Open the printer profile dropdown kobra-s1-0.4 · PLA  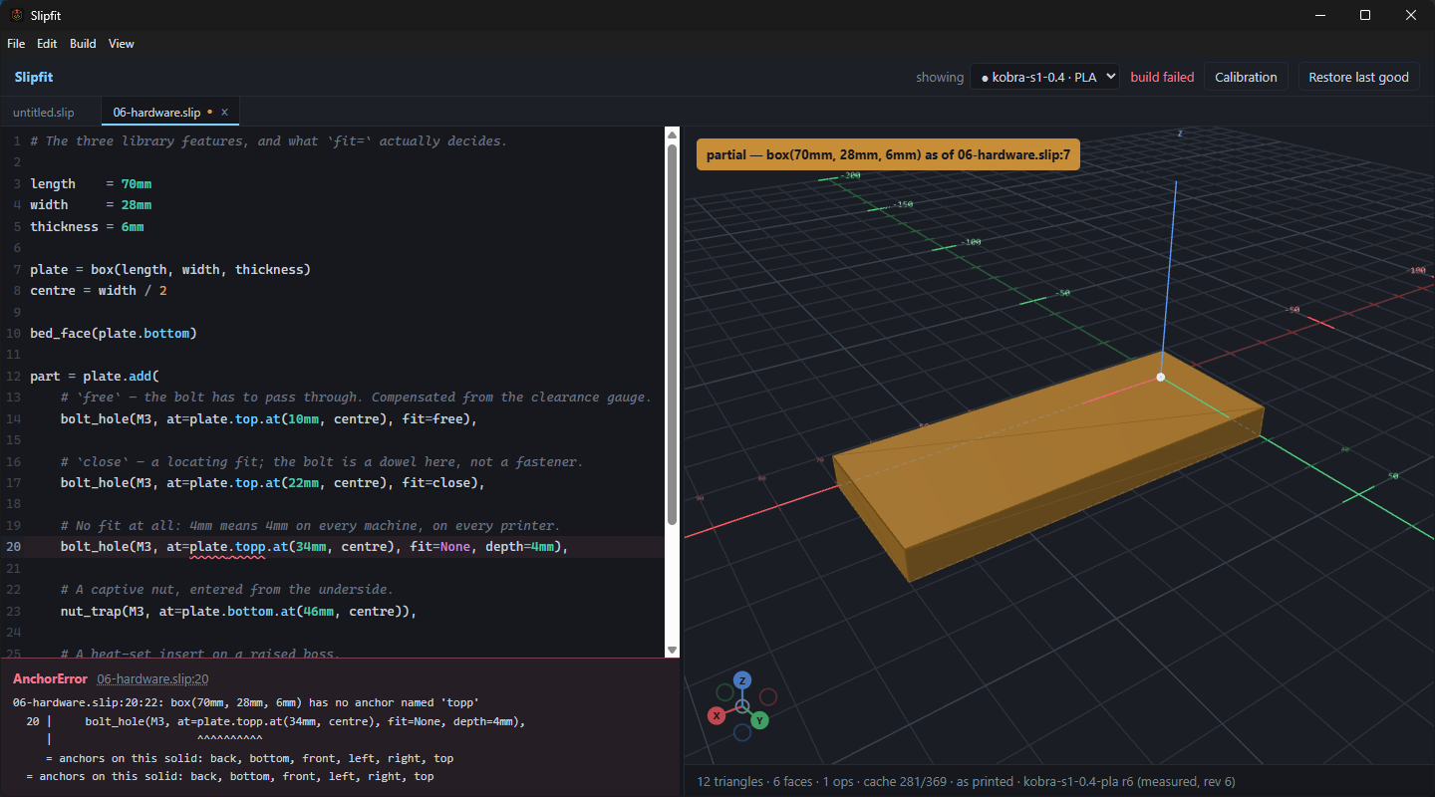[1044, 77]
